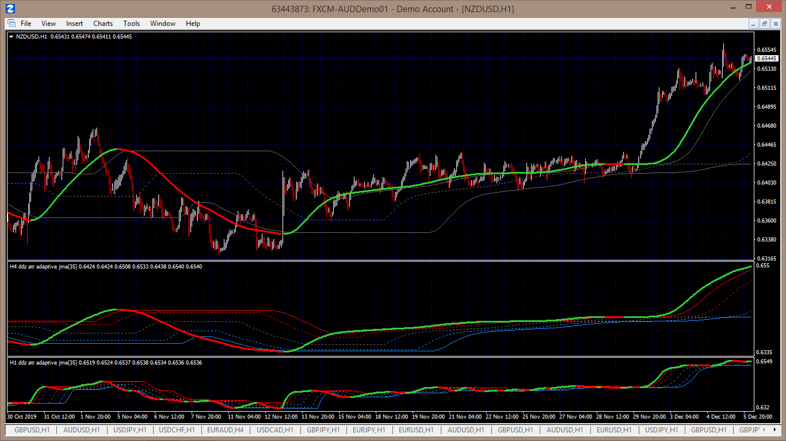
Task: Close the main MetaTrader window
Action: tap(769, 6)
